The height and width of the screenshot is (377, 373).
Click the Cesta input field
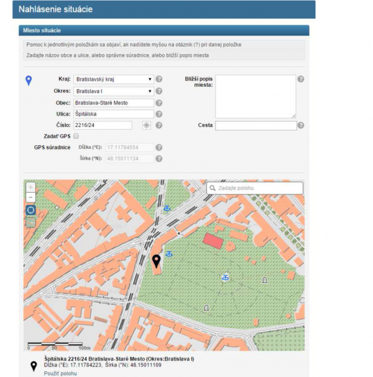256,125
